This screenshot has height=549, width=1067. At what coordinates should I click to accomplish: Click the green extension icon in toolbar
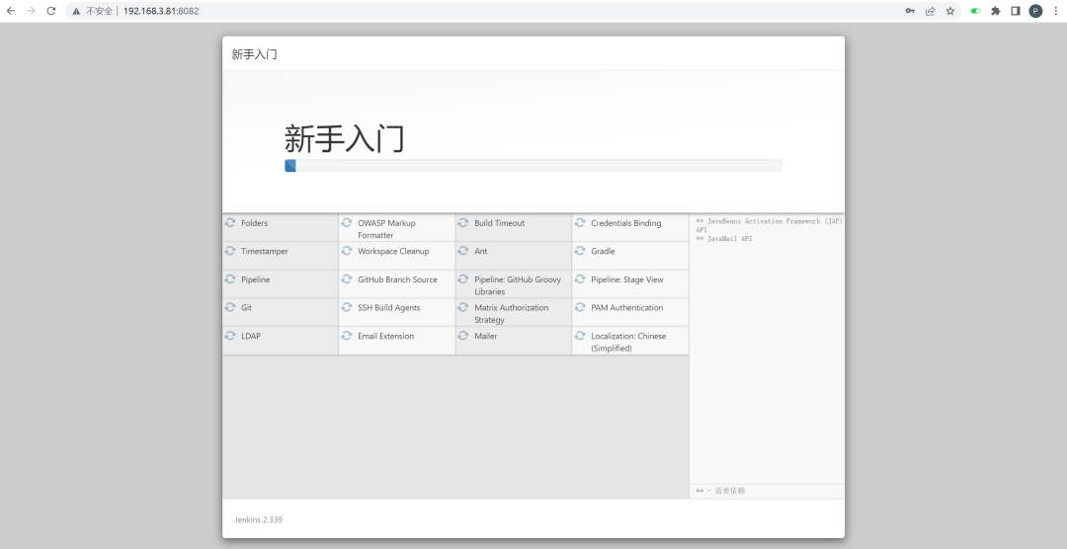pos(976,11)
